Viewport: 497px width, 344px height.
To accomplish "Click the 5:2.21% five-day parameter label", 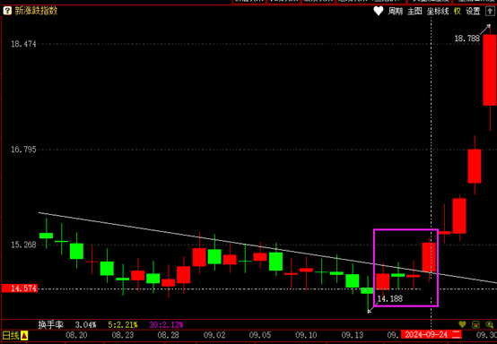I will (x=123, y=324).
